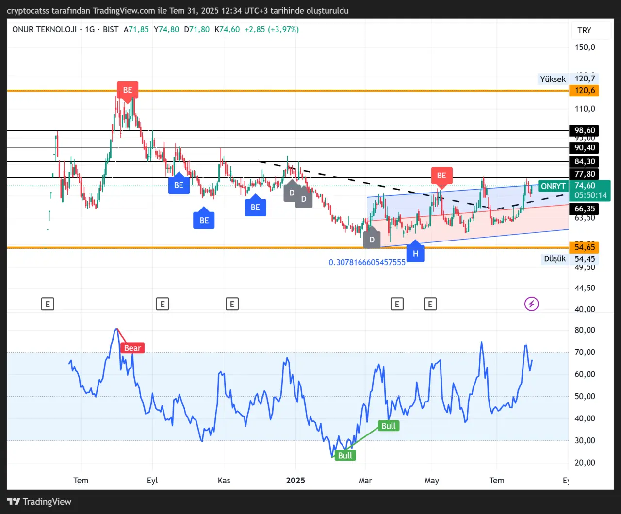Click the 1G interval in the chart header
This screenshot has height=514, width=621.
click(x=90, y=29)
